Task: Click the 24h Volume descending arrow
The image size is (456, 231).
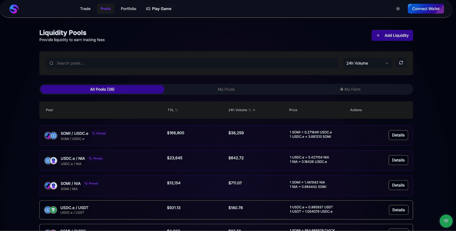Action: pyautogui.click(x=254, y=110)
